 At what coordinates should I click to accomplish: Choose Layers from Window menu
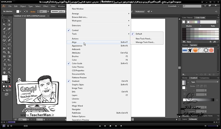point(99,95)
